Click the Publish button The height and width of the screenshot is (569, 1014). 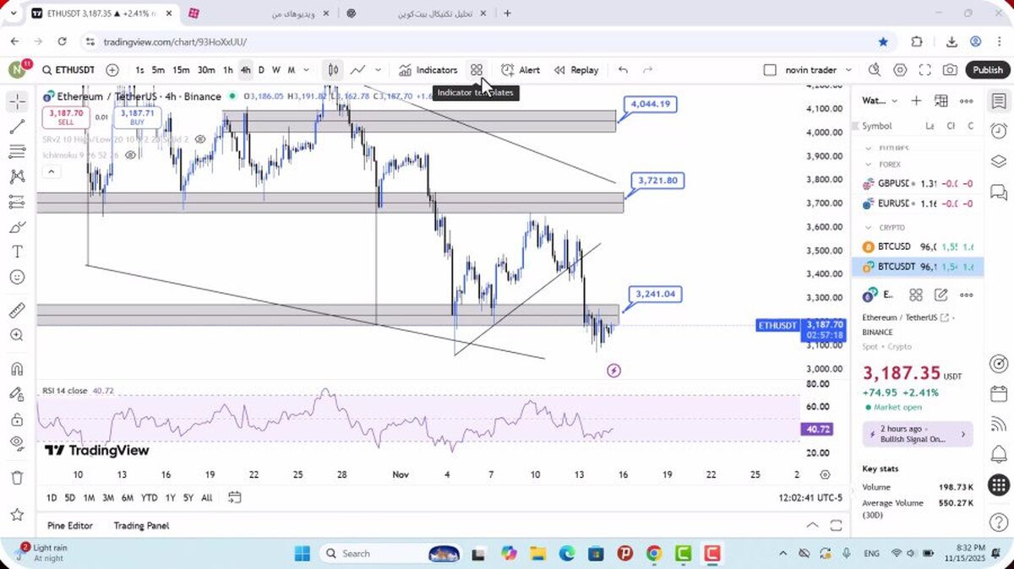pos(988,70)
